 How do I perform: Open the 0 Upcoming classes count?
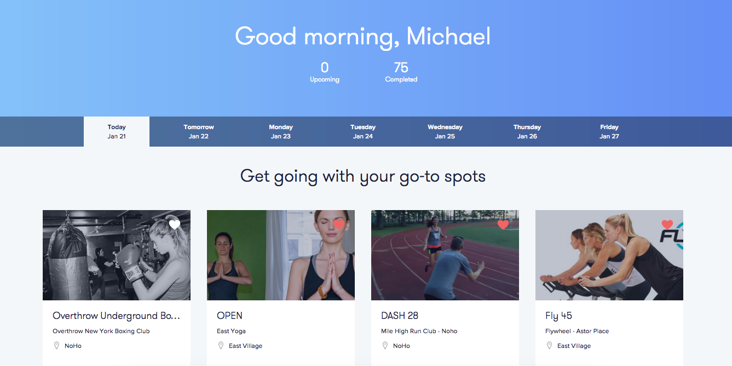(x=325, y=72)
